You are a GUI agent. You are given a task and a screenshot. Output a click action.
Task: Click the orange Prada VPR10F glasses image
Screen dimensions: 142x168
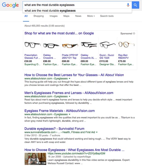70,46
